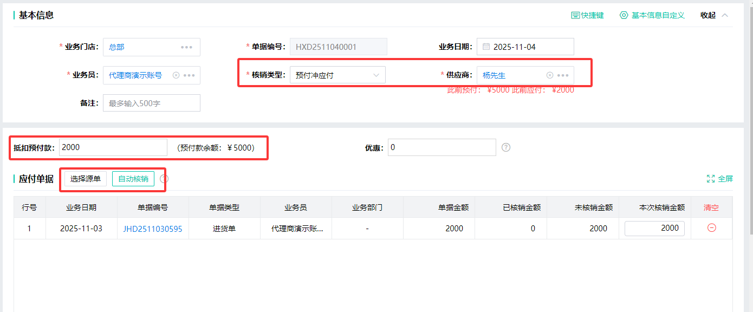Click the fullscreen expand icon beside 全屏
The width and height of the screenshot is (753, 312).
tap(711, 178)
